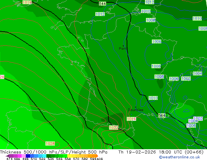Click the 544 height label beside blue 1012
Viewport: 207px width, 160px height.
tap(103, 4)
